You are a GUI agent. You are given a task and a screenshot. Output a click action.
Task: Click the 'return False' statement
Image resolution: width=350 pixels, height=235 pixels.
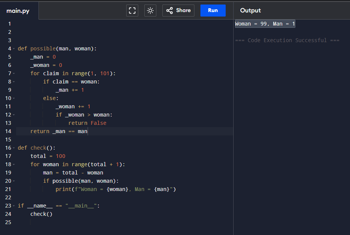(87, 123)
